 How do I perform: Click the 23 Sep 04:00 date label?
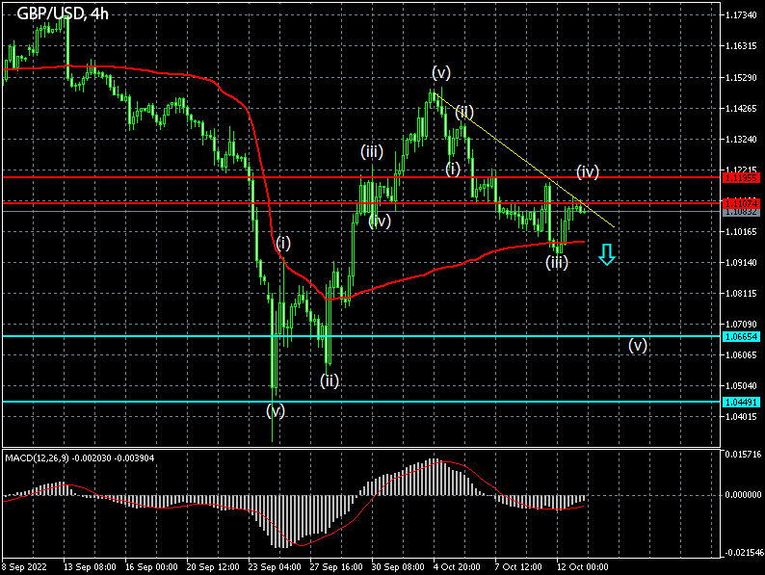click(x=275, y=566)
